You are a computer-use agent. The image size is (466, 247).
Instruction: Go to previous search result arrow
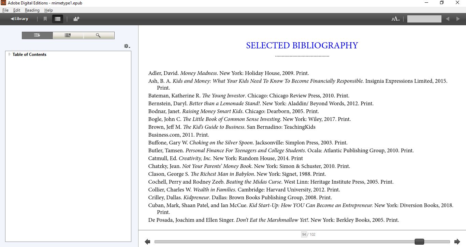448,19
